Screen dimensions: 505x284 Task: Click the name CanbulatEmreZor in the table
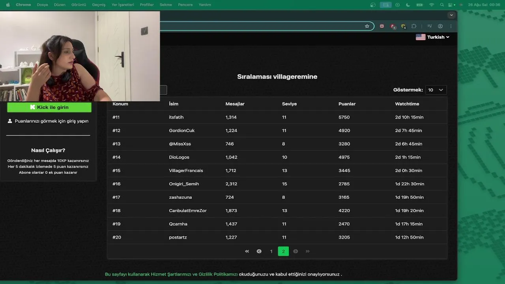pos(188,211)
